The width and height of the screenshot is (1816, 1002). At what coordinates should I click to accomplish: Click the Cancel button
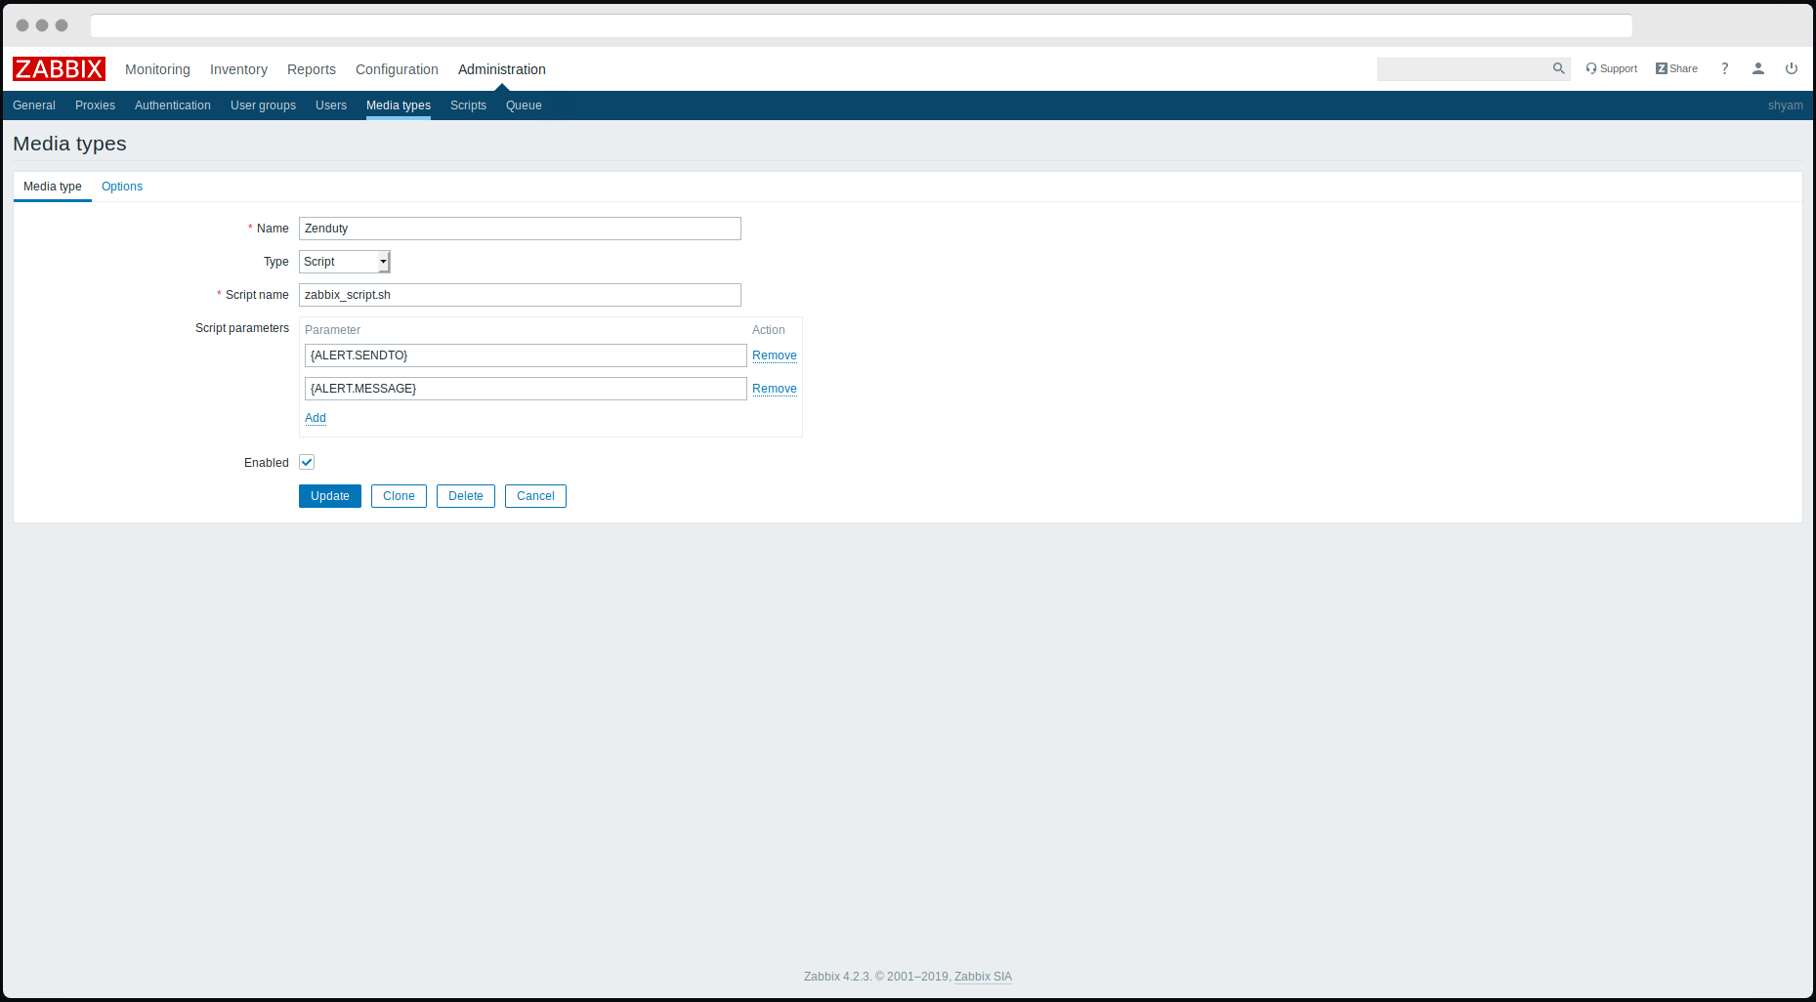(535, 496)
